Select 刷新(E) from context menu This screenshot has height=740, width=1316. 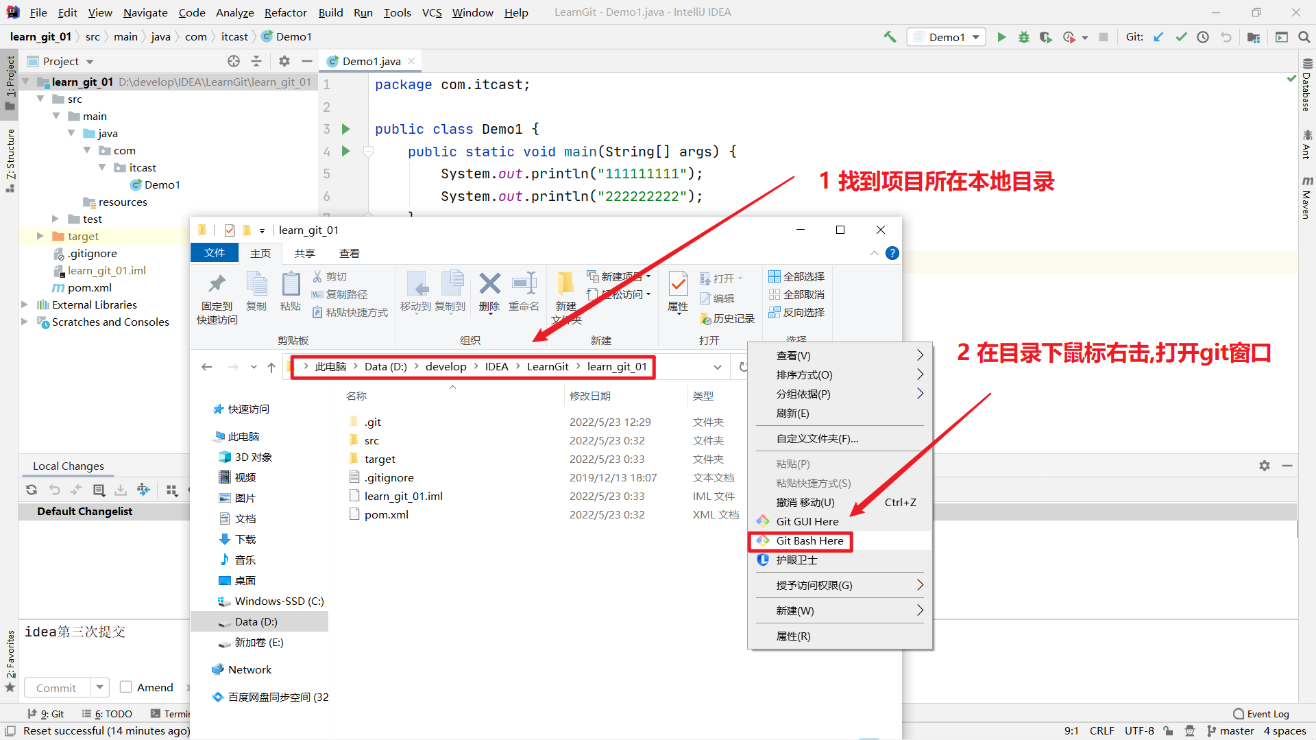coord(840,413)
